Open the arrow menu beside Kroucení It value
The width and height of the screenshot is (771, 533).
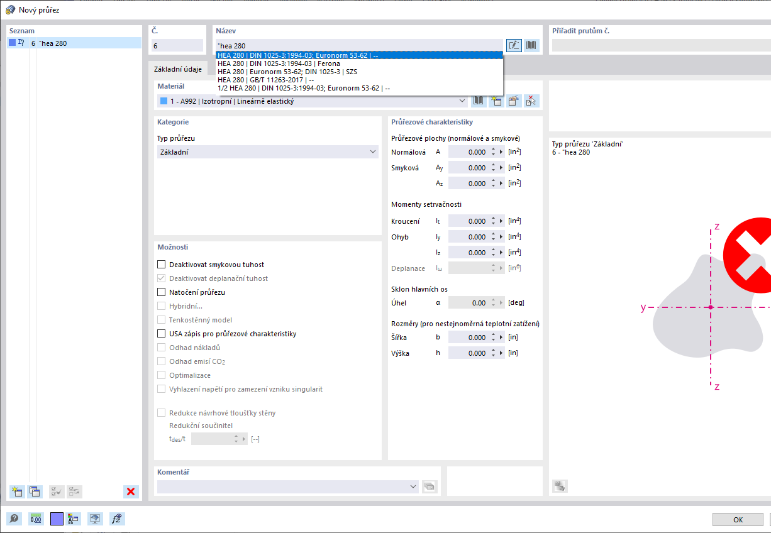click(x=501, y=221)
